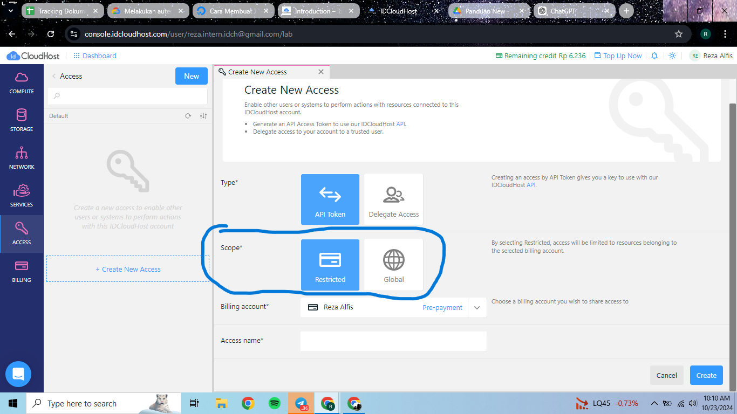Open the Compute section in sidebar
The height and width of the screenshot is (414, 737).
(x=22, y=83)
